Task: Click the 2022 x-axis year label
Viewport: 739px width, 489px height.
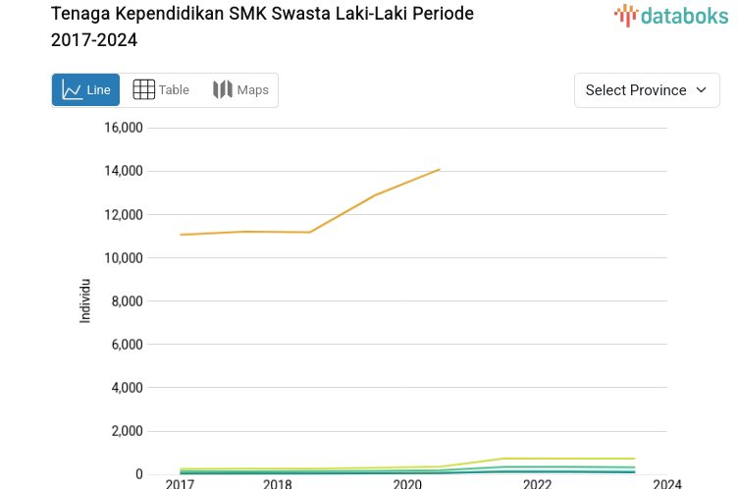Action: pos(537,483)
